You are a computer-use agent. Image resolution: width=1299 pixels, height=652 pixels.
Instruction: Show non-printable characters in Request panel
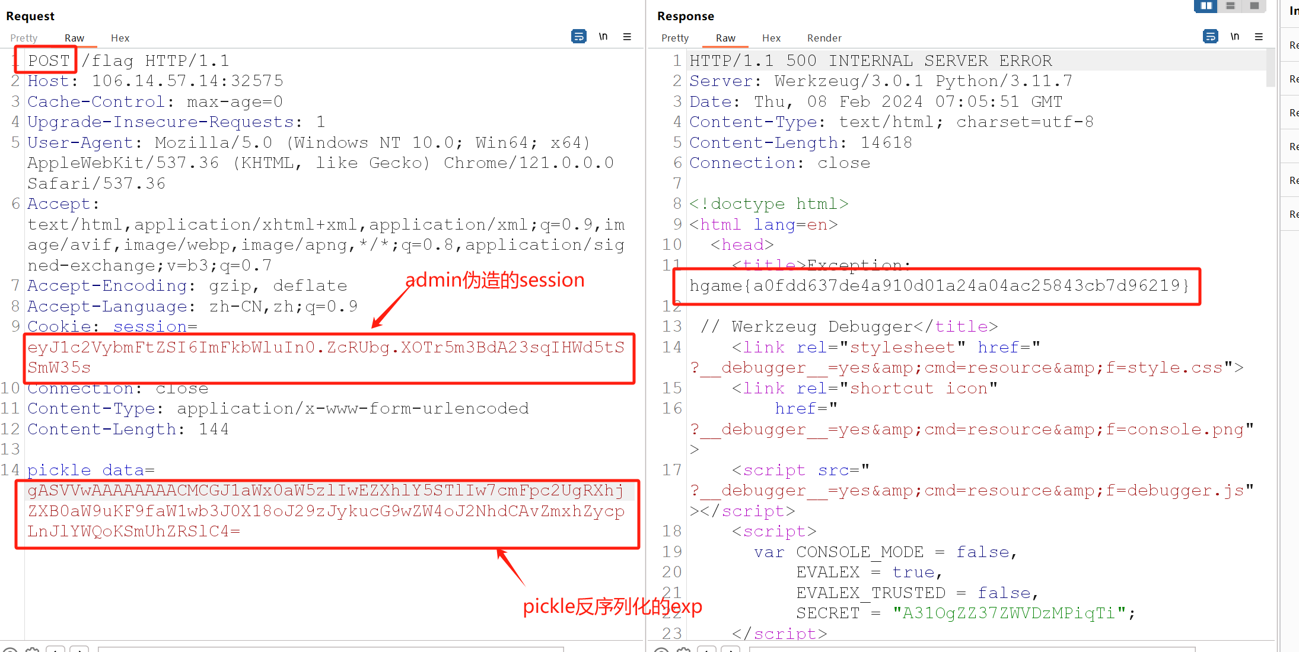[x=603, y=37]
